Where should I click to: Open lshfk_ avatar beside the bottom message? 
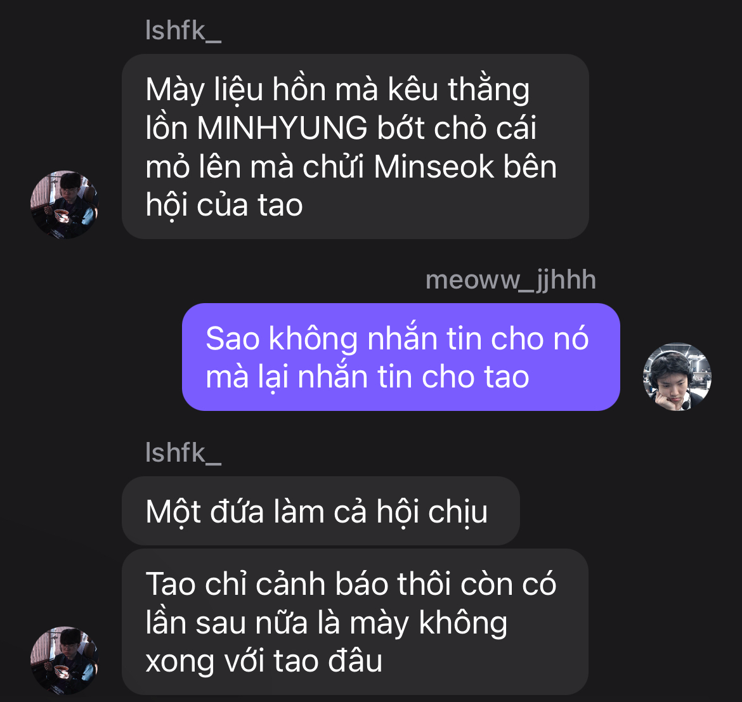point(64,661)
